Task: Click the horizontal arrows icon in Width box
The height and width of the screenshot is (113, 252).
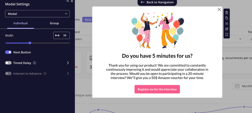Action: 57,35
